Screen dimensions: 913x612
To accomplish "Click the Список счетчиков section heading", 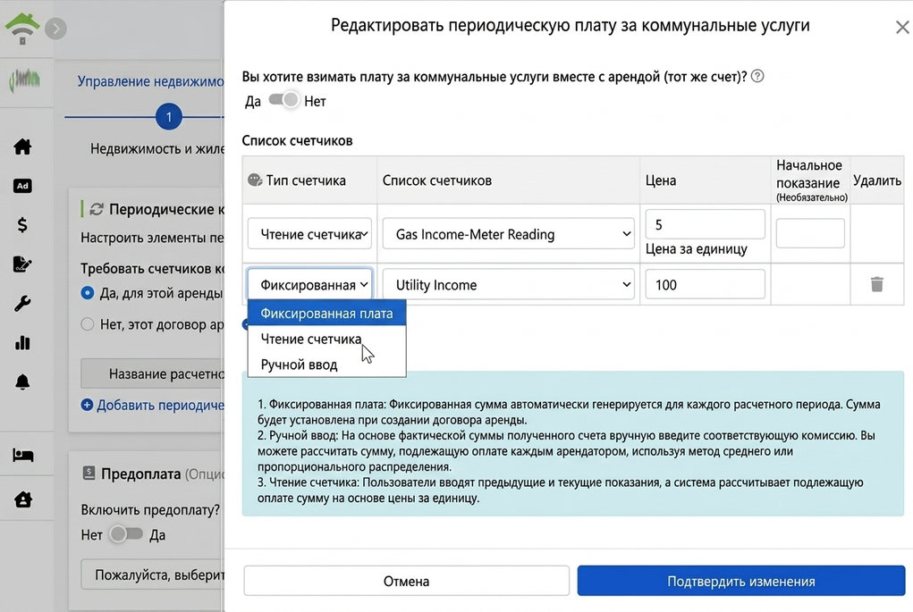I will pyautogui.click(x=298, y=141).
